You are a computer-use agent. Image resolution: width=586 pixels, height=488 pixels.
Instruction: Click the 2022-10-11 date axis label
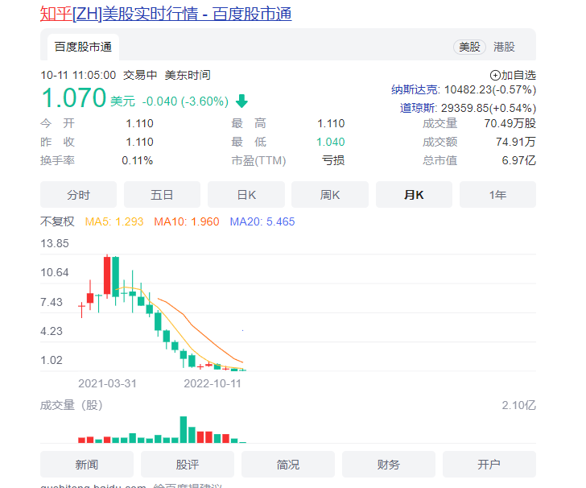[x=213, y=383]
